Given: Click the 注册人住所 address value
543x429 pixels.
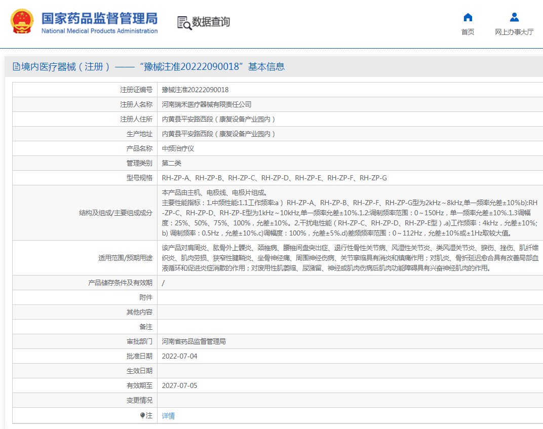Looking at the screenshot, I should click(x=218, y=119).
